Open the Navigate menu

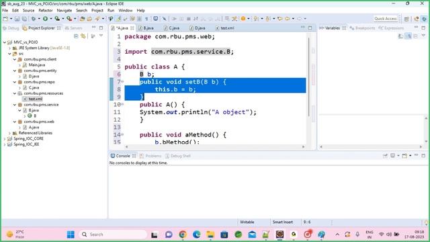[64, 11]
